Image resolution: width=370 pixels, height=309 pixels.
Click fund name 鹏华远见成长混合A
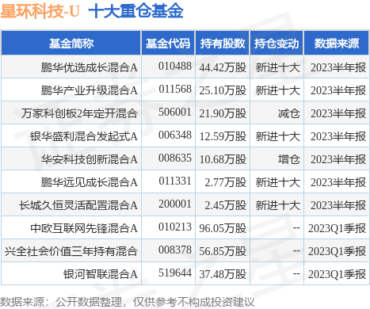pyautogui.click(x=89, y=182)
